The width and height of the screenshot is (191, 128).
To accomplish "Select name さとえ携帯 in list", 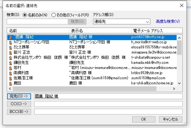I will tap(21, 47).
